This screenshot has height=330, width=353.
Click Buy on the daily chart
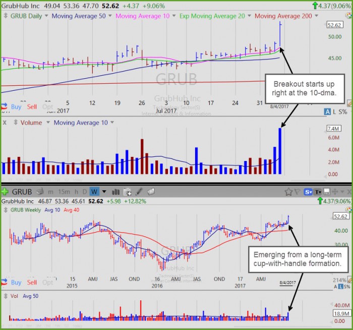16,106
